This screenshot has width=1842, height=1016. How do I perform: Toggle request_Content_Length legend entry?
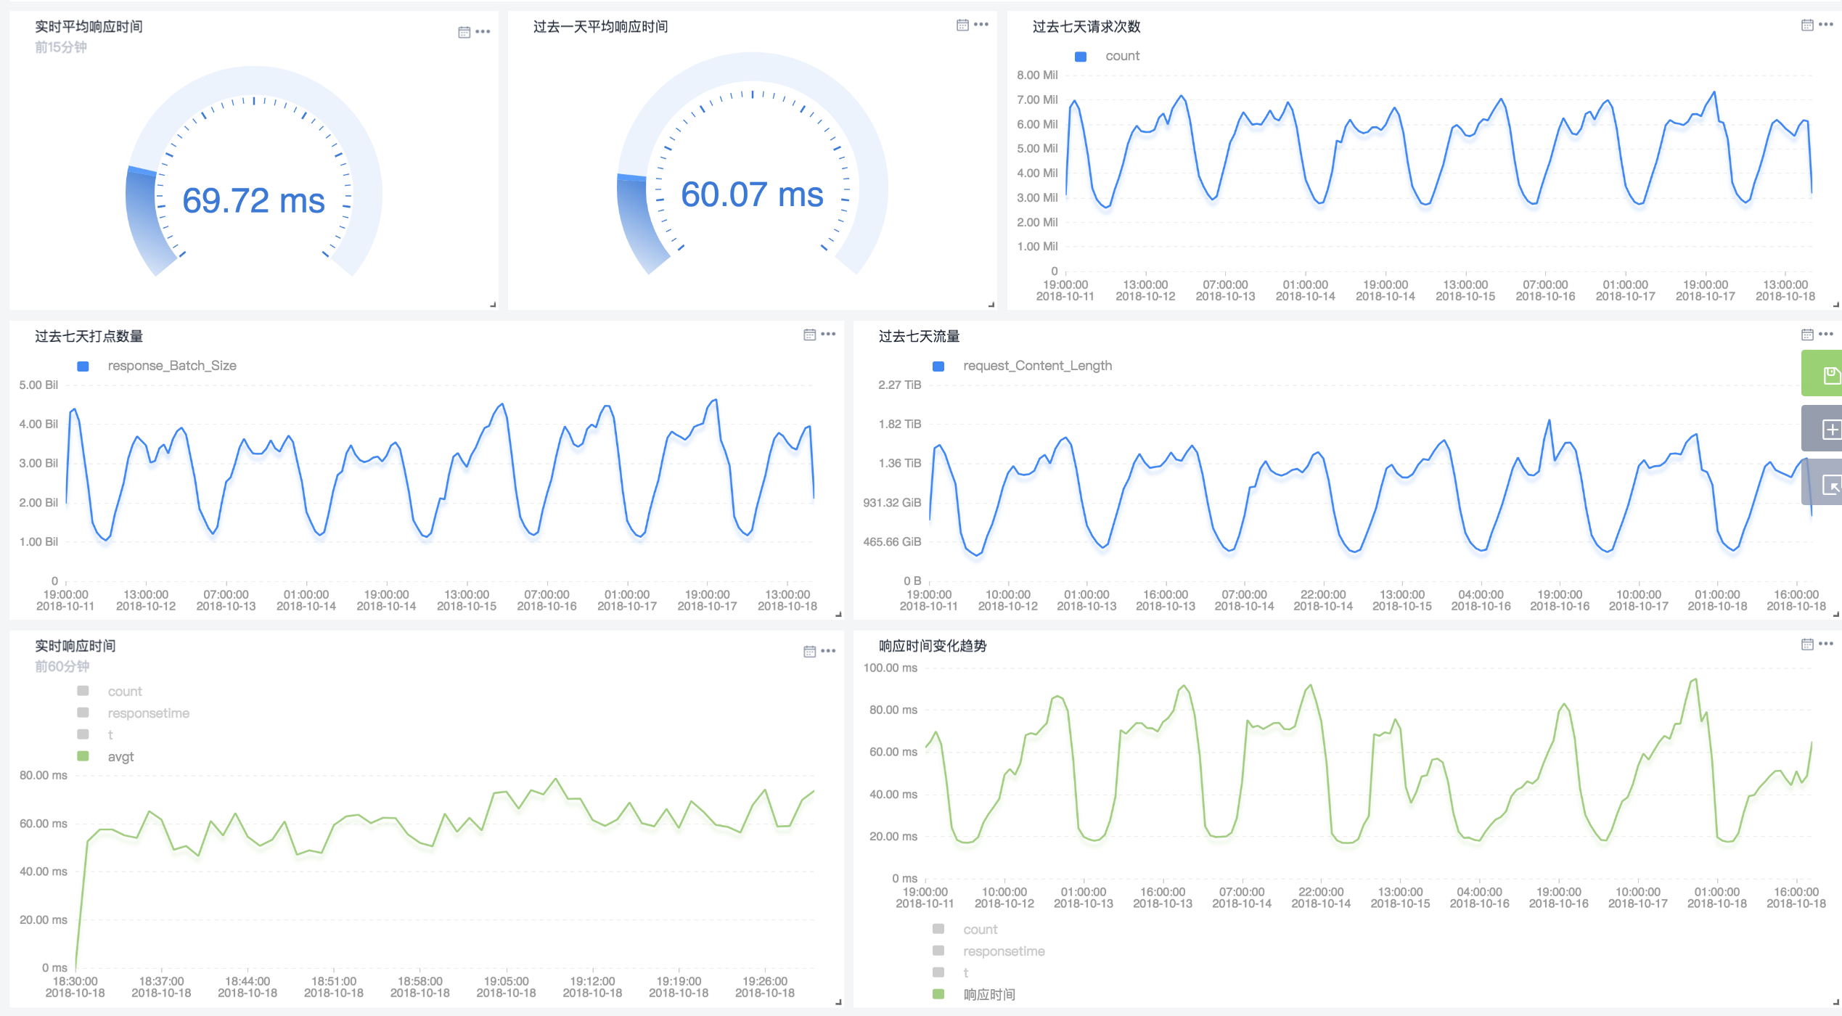click(x=1037, y=366)
